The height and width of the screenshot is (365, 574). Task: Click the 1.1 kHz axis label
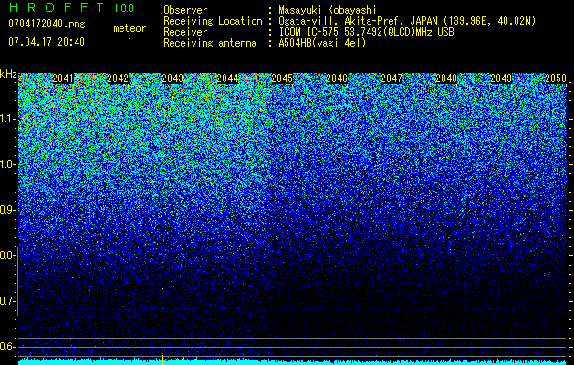point(7,119)
